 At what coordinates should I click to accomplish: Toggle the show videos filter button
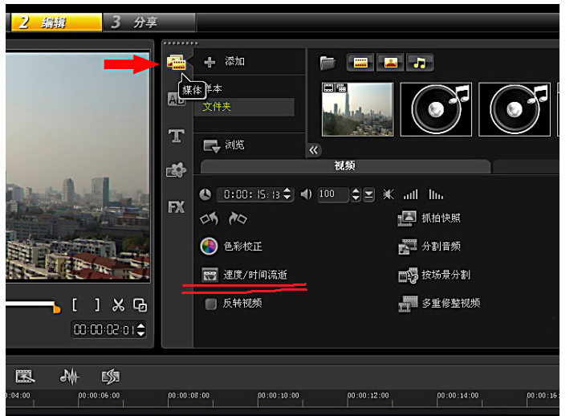coord(360,63)
